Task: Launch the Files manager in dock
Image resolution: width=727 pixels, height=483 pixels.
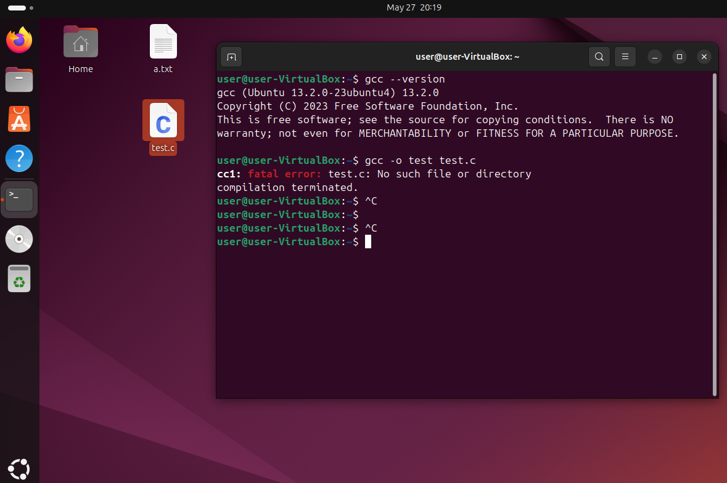Action: coord(19,79)
